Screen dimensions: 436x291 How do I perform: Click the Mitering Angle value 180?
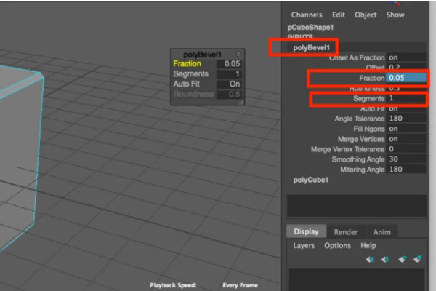405,170
